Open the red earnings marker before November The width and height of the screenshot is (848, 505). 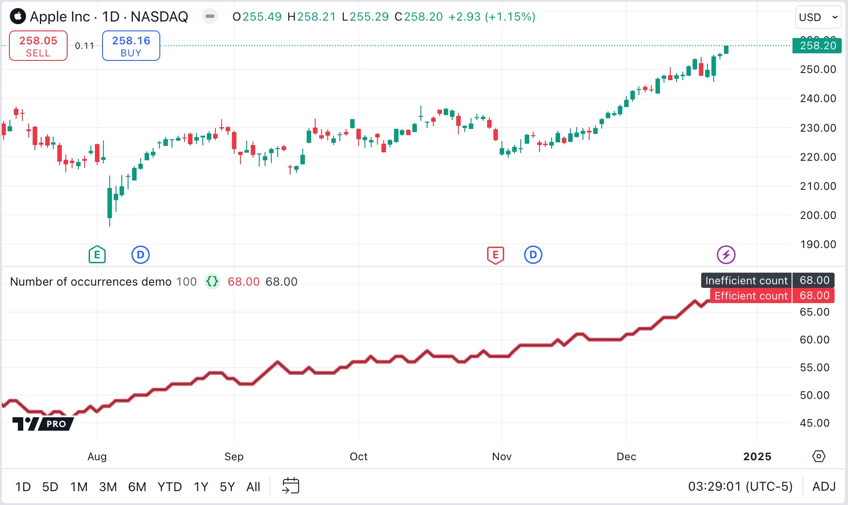tap(495, 255)
